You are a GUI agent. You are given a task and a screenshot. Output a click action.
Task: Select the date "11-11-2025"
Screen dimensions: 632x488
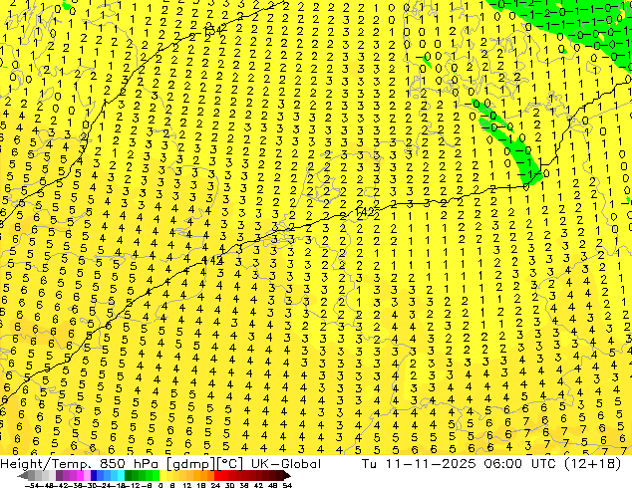pos(430,464)
